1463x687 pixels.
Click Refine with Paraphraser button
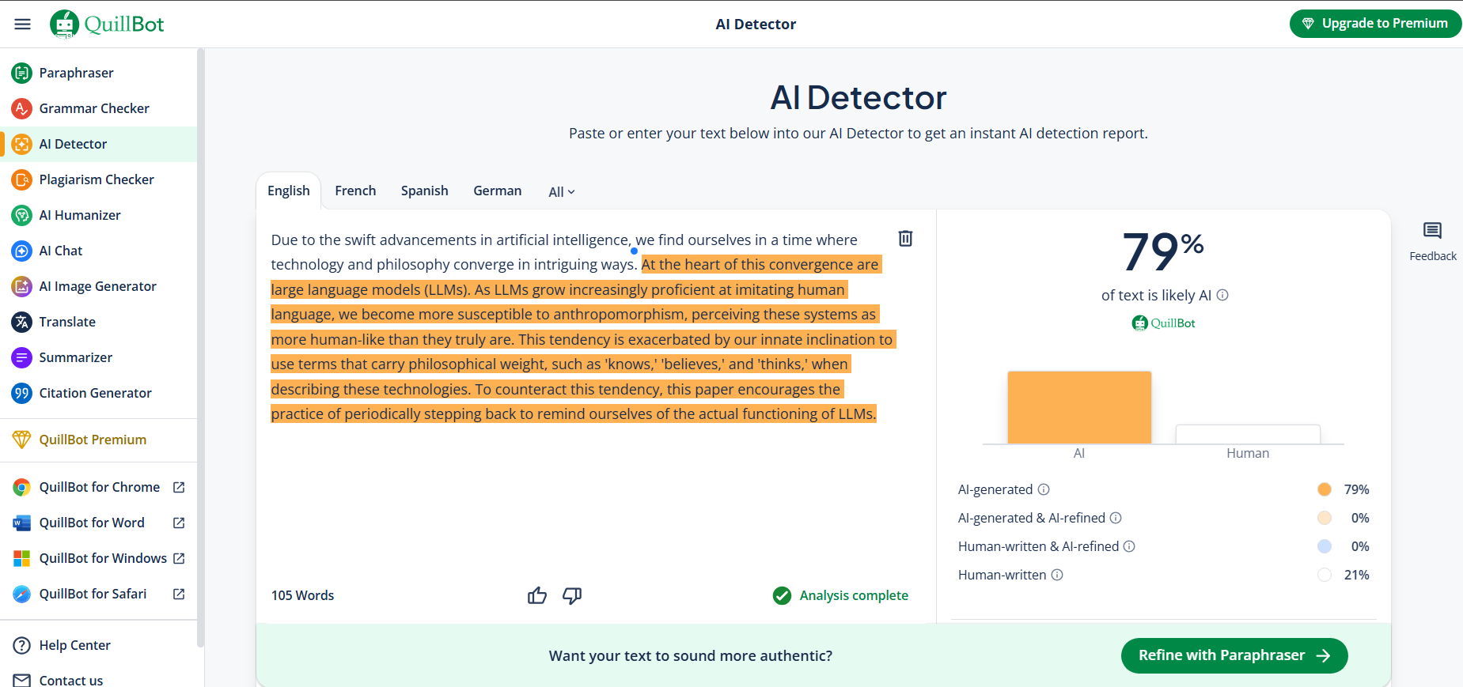pyautogui.click(x=1234, y=655)
